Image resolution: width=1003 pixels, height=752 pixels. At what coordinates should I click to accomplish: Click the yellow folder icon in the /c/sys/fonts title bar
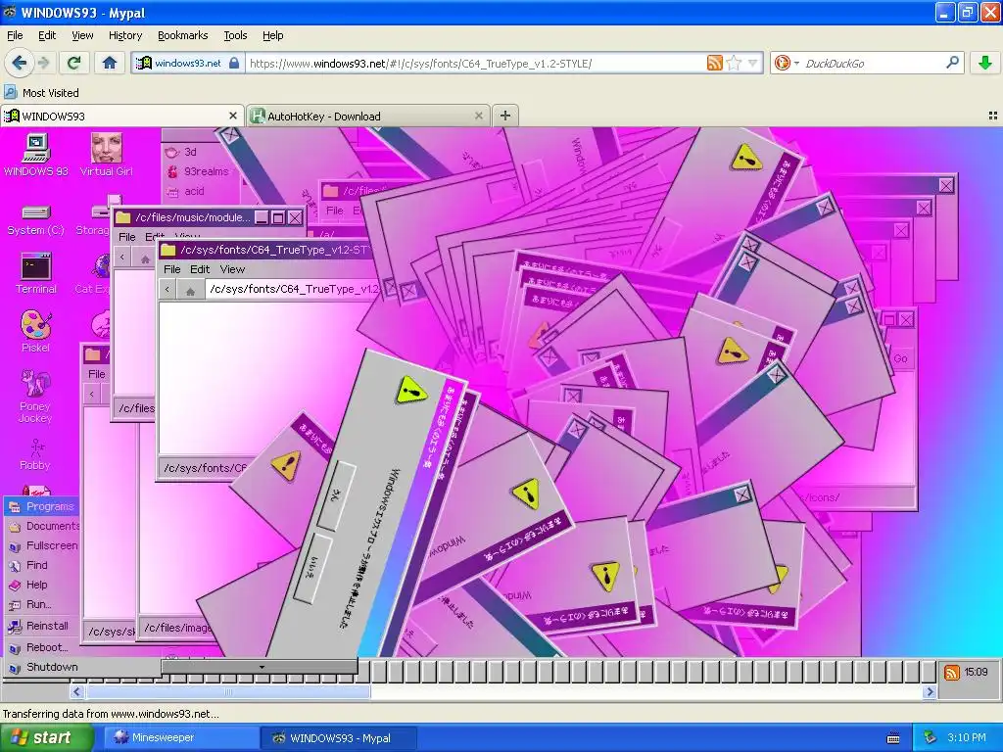click(x=168, y=250)
